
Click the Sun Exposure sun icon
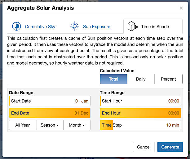(74, 26)
